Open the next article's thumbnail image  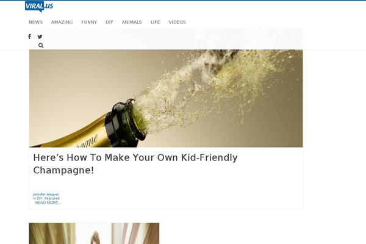point(94,234)
